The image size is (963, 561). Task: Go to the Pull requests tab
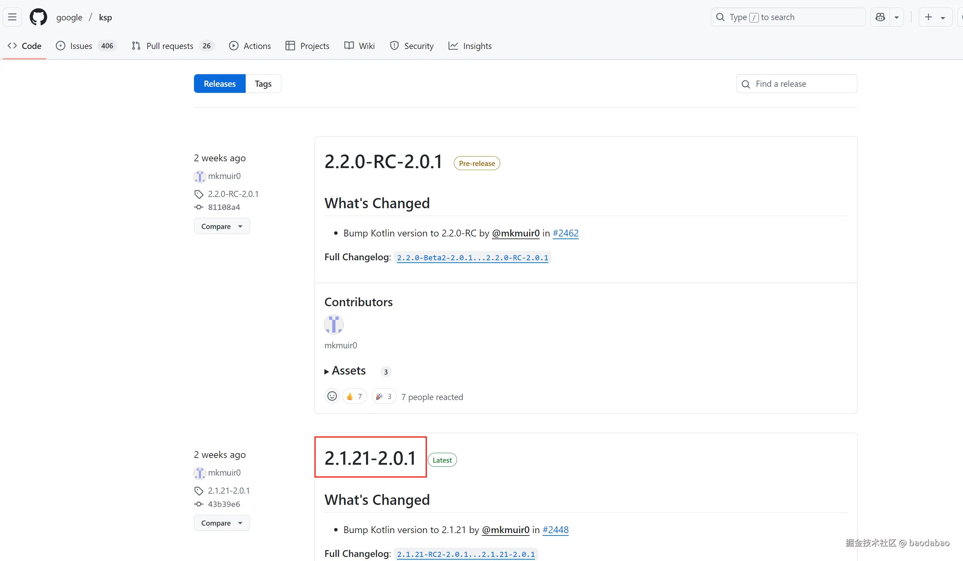tap(170, 46)
